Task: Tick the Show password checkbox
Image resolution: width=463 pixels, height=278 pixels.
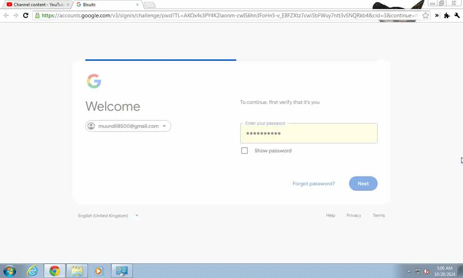Action: (x=245, y=151)
